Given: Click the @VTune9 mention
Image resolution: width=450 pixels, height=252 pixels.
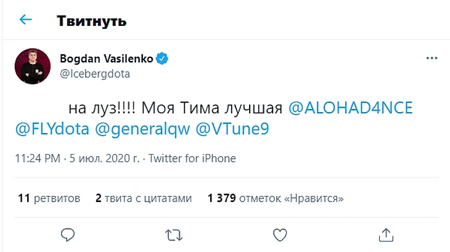Looking at the screenshot, I should 232,131.
